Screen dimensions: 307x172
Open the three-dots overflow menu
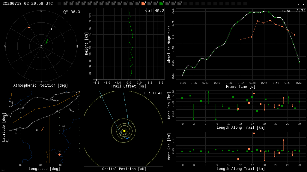(x=301, y=4)
